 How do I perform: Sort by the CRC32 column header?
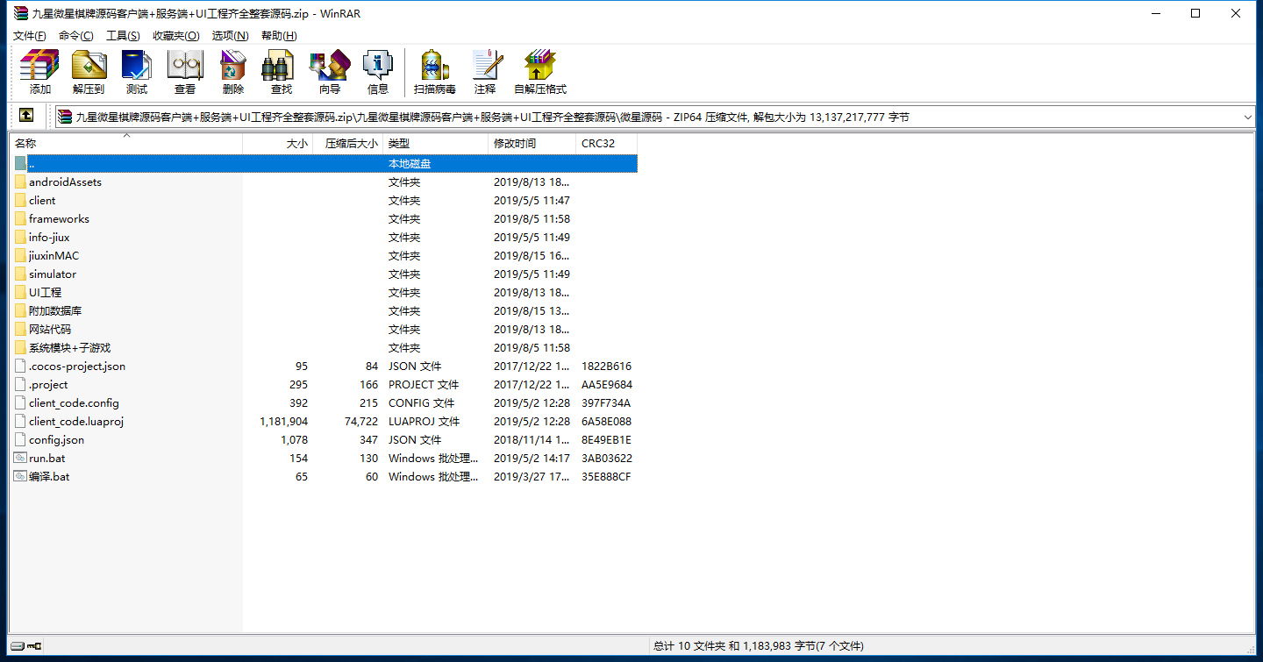607,143
